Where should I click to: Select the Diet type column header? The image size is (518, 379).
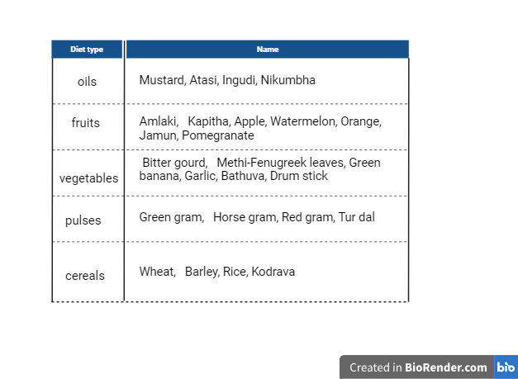(87, 50)
